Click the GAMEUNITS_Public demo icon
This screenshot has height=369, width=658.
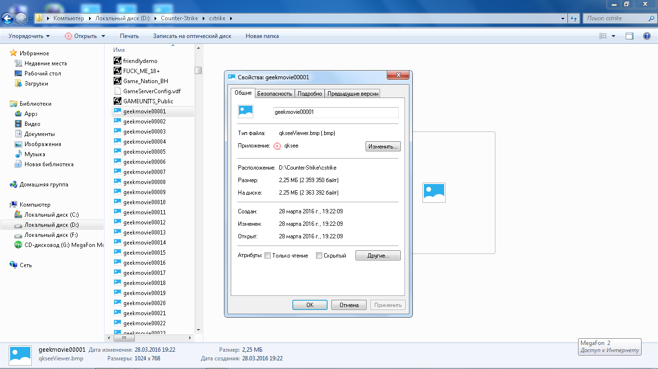pos(118,101)
